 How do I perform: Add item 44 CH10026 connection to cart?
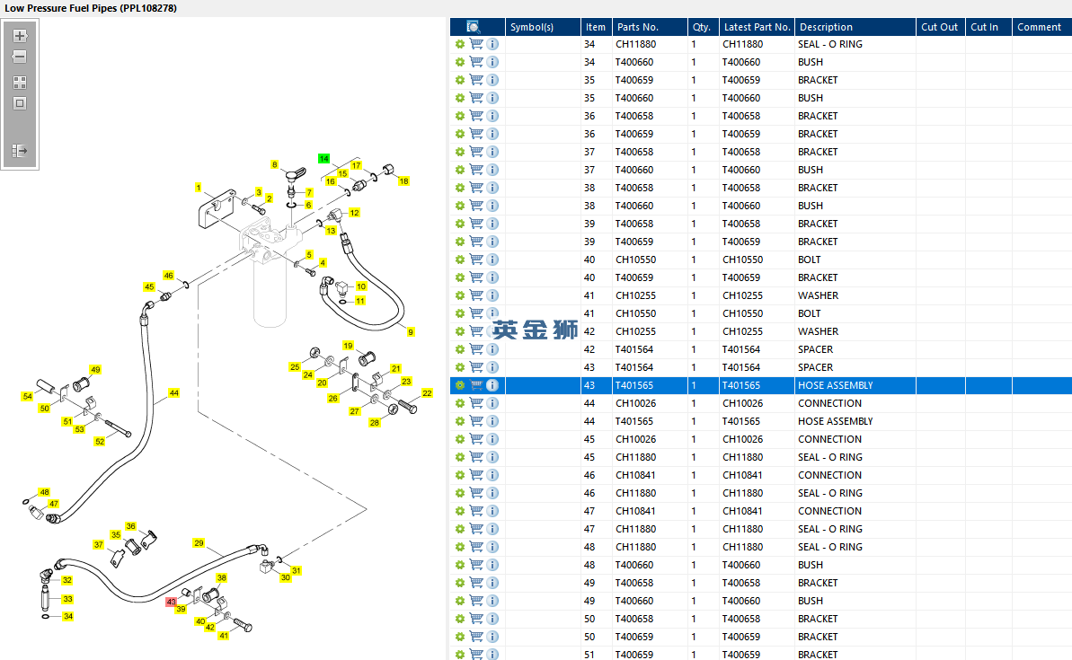click(x=476, y=403)
